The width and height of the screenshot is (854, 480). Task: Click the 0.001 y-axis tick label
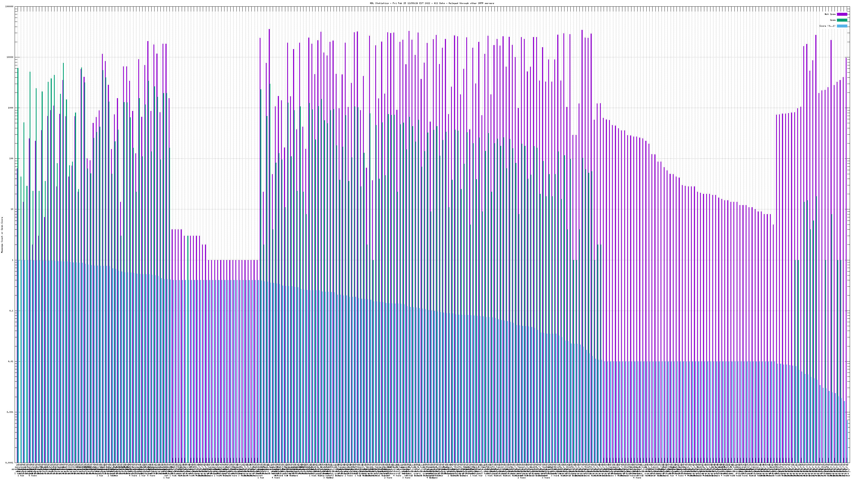pyautogui.click(x=10, y=412)
